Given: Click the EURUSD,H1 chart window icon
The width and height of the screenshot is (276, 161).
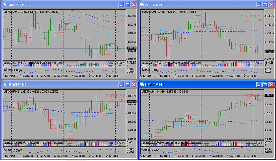Looking at the screenshot, I should click(x=142, y=5).
